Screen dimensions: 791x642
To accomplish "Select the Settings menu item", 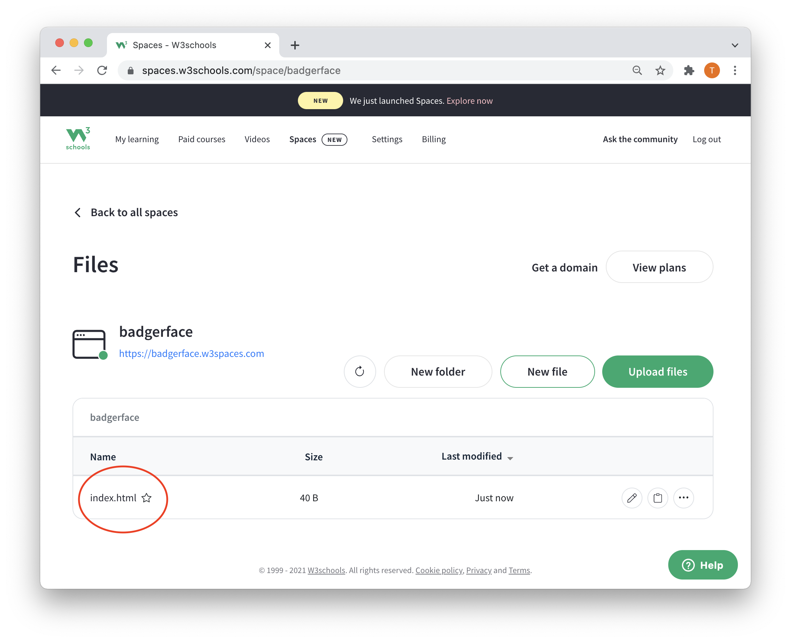I will tap(388, 139).
